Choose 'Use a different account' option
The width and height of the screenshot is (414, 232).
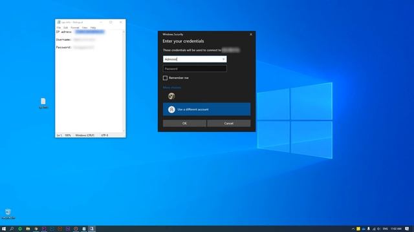(x=206, y=110)
